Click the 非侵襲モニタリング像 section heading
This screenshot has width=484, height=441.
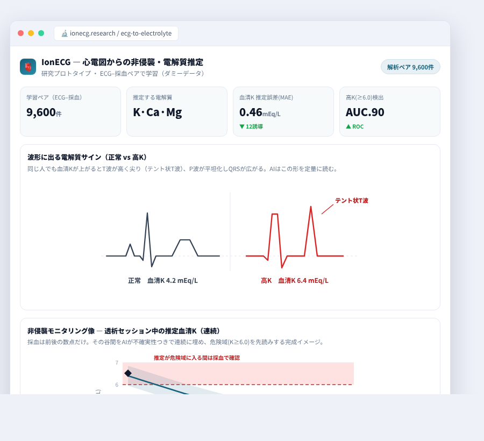point(124,331)
